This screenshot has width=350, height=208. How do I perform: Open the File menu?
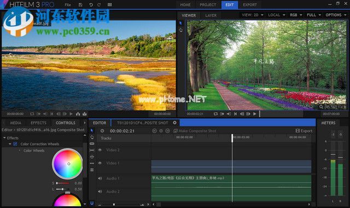[68, 5]
